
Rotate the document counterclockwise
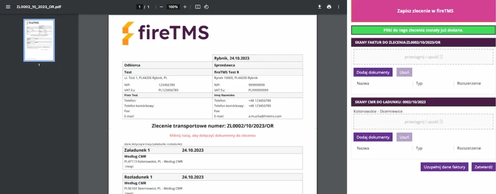pos(206,7)
